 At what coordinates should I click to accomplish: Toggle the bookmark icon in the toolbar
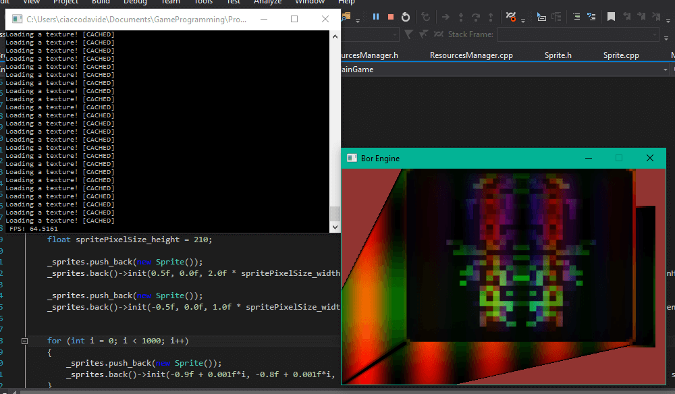pyautogui.click(x=611, y=17)
